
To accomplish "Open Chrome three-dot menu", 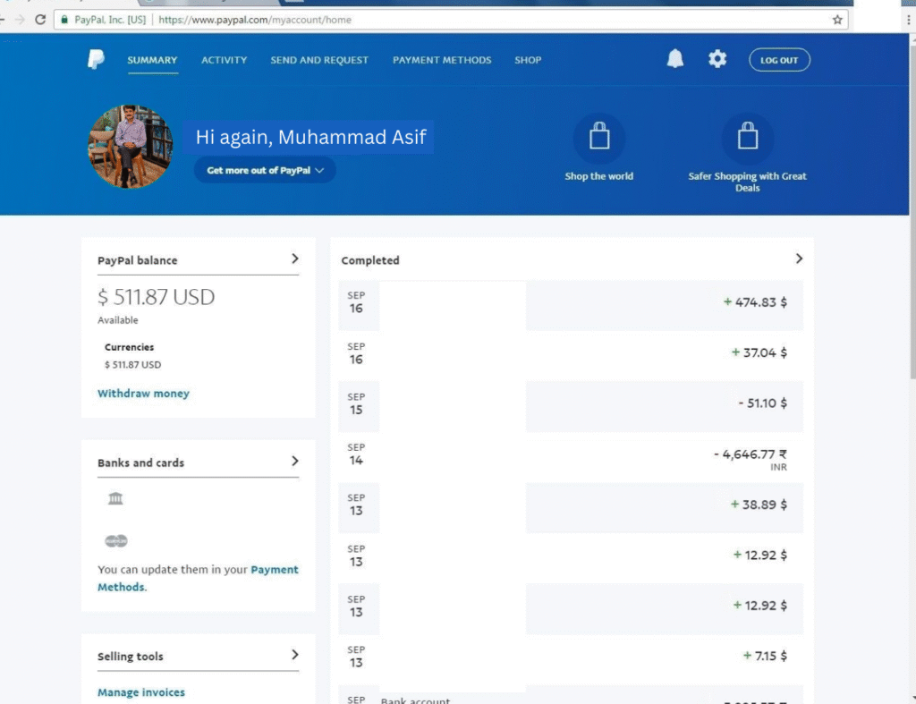I will [x=909, y=20].
